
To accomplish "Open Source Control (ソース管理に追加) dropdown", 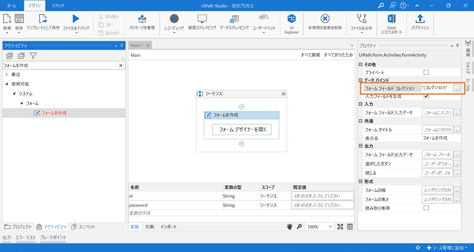I will 447,248.
